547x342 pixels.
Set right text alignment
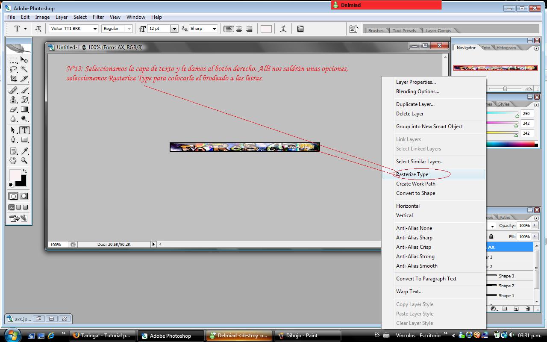tap(249, 29)
